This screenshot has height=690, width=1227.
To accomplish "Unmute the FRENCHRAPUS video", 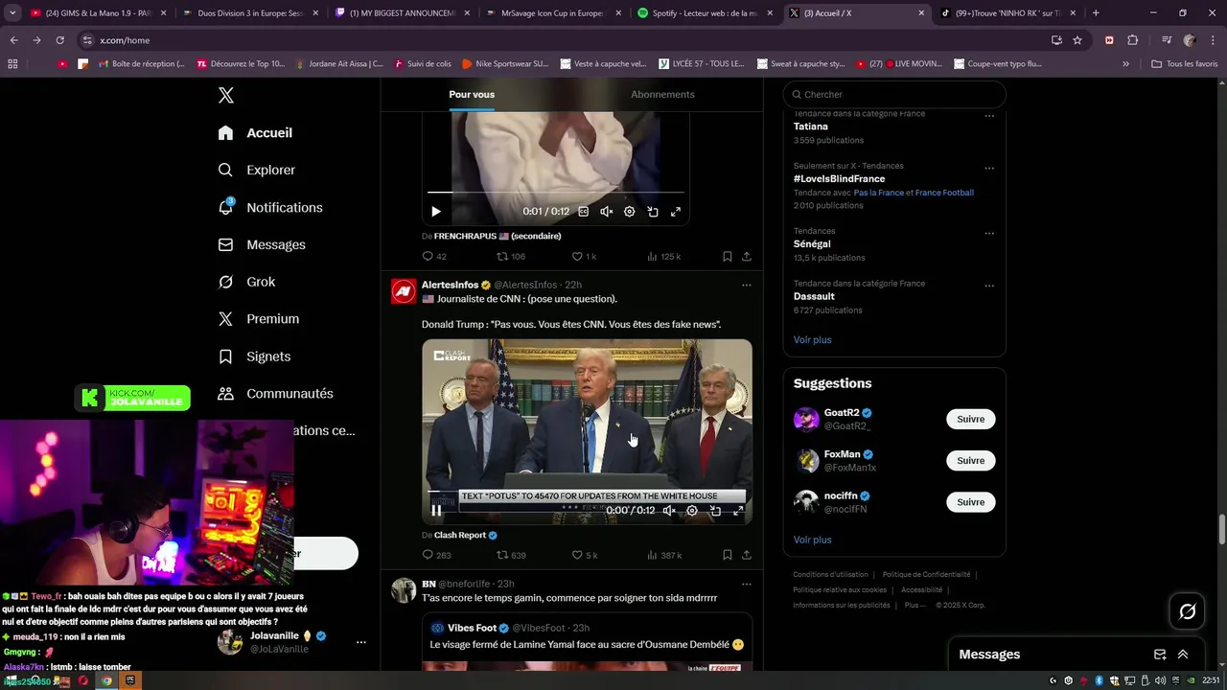I will click(606, 212).
